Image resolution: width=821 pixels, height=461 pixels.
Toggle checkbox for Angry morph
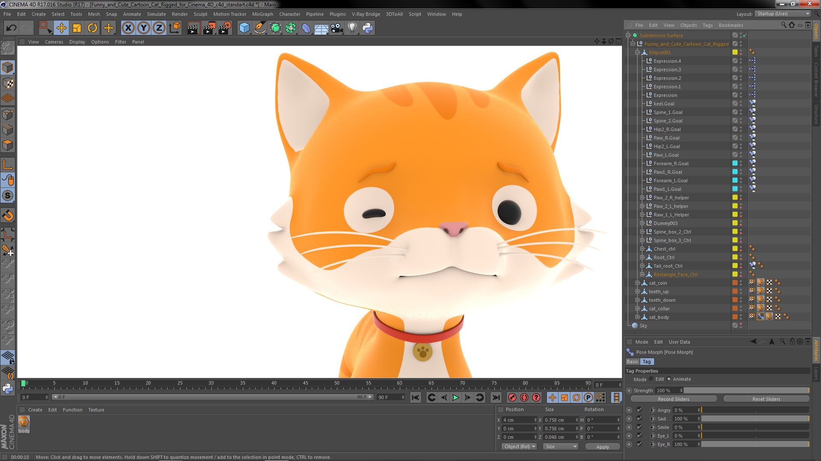[x=639, y=410]
